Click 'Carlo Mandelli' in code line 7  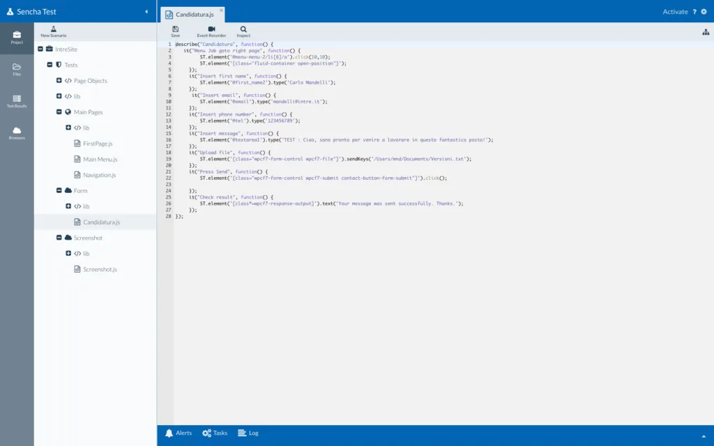[309, 83]
